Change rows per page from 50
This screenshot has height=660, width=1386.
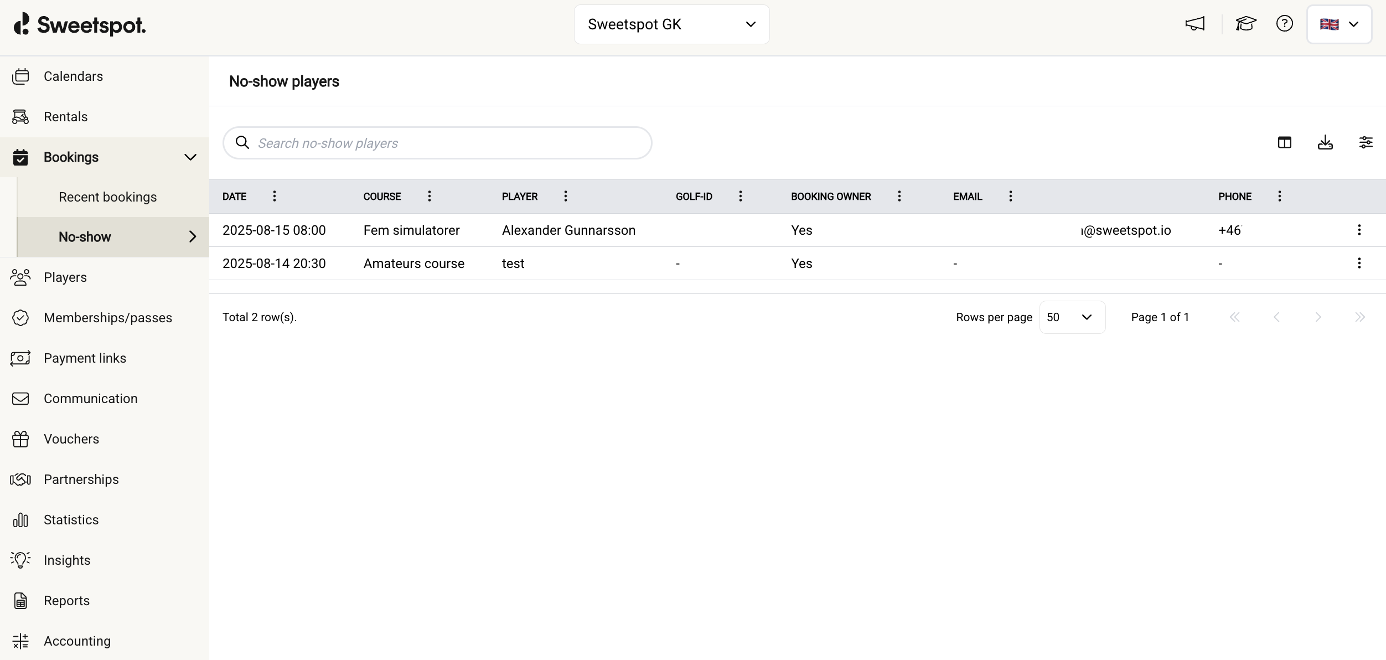point(1072,317)
